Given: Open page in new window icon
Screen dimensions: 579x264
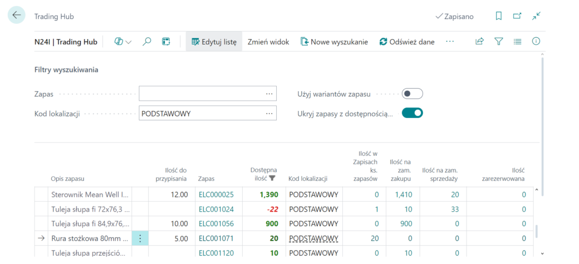Looking at the screenshot, I should 517,16.
